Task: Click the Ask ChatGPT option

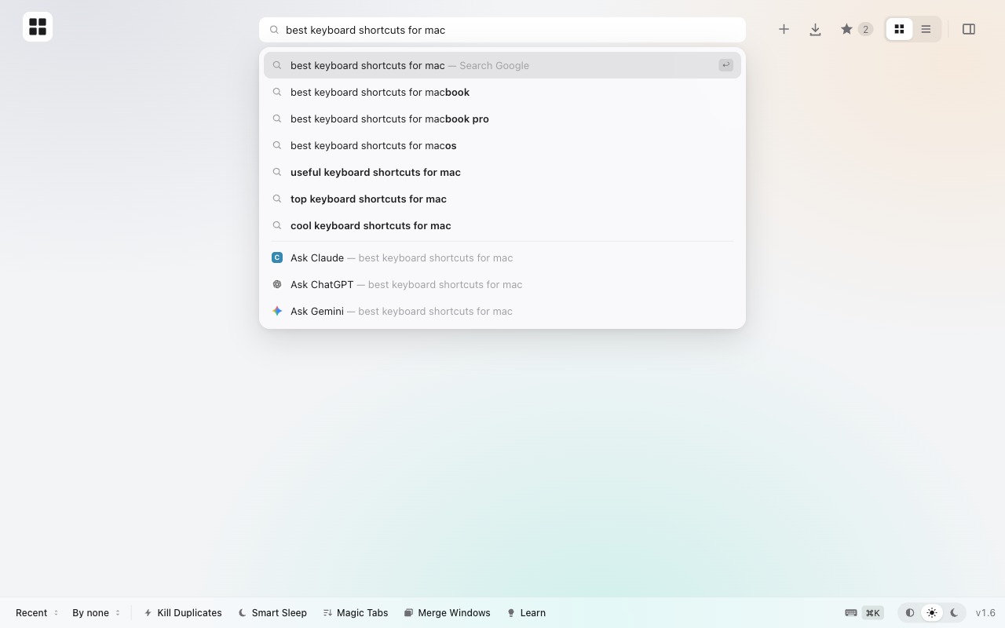Action: pos(502,284)
